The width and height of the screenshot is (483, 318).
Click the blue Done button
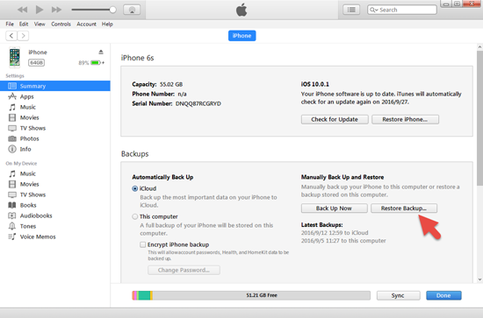443,295
